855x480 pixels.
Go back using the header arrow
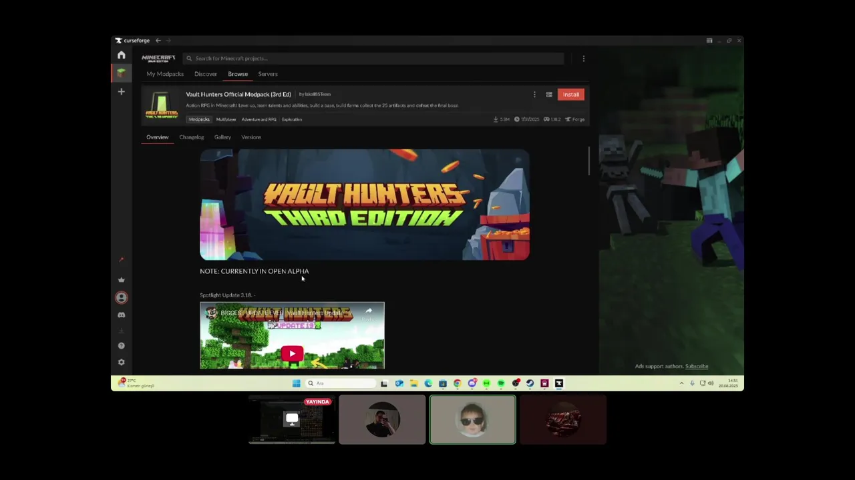[158, 41]
